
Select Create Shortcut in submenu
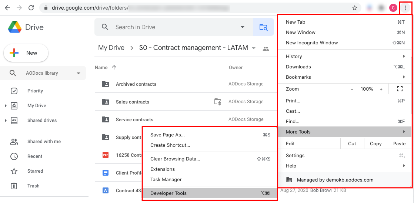[210, 145]
